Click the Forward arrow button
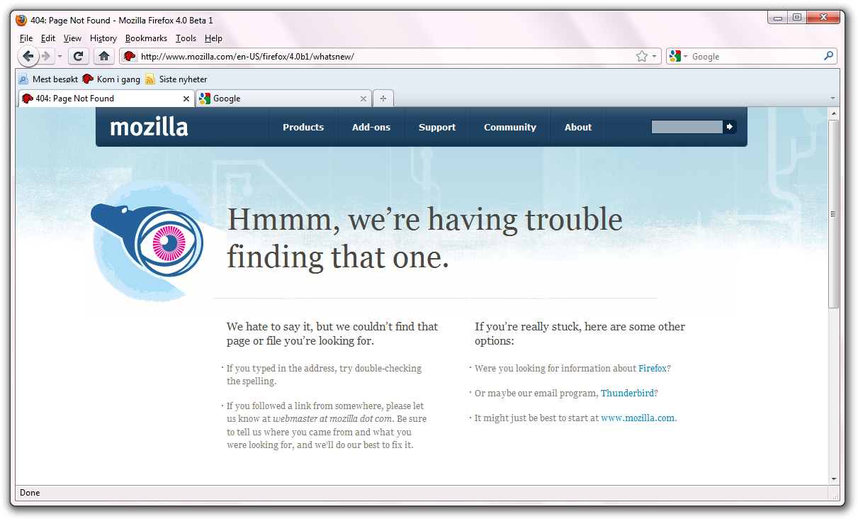The height and width of the screenshot is (519, 858). pyautogui.click(x=46, y=56)
